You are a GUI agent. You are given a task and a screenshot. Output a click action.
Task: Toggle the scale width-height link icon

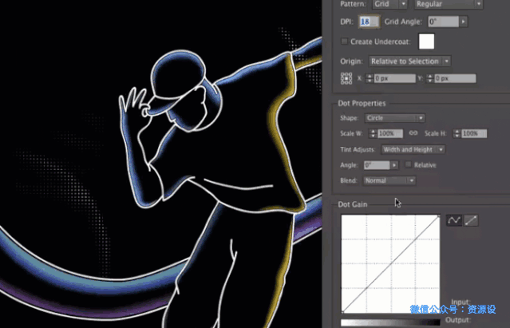pyautogui.click(x=413, y=133)
